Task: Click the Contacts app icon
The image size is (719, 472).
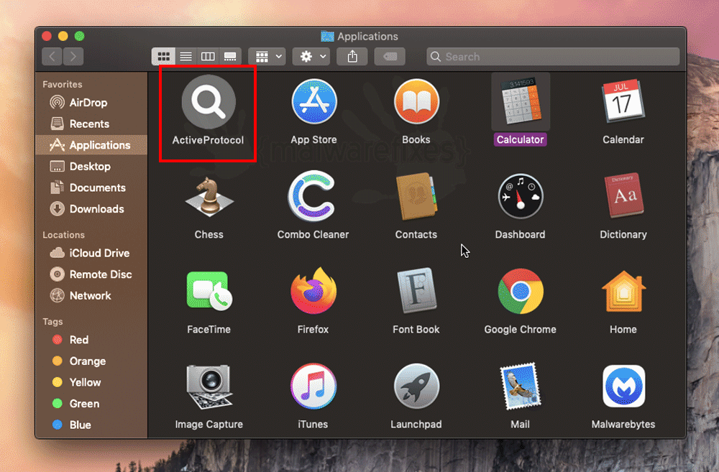Action: coord(416,196)
